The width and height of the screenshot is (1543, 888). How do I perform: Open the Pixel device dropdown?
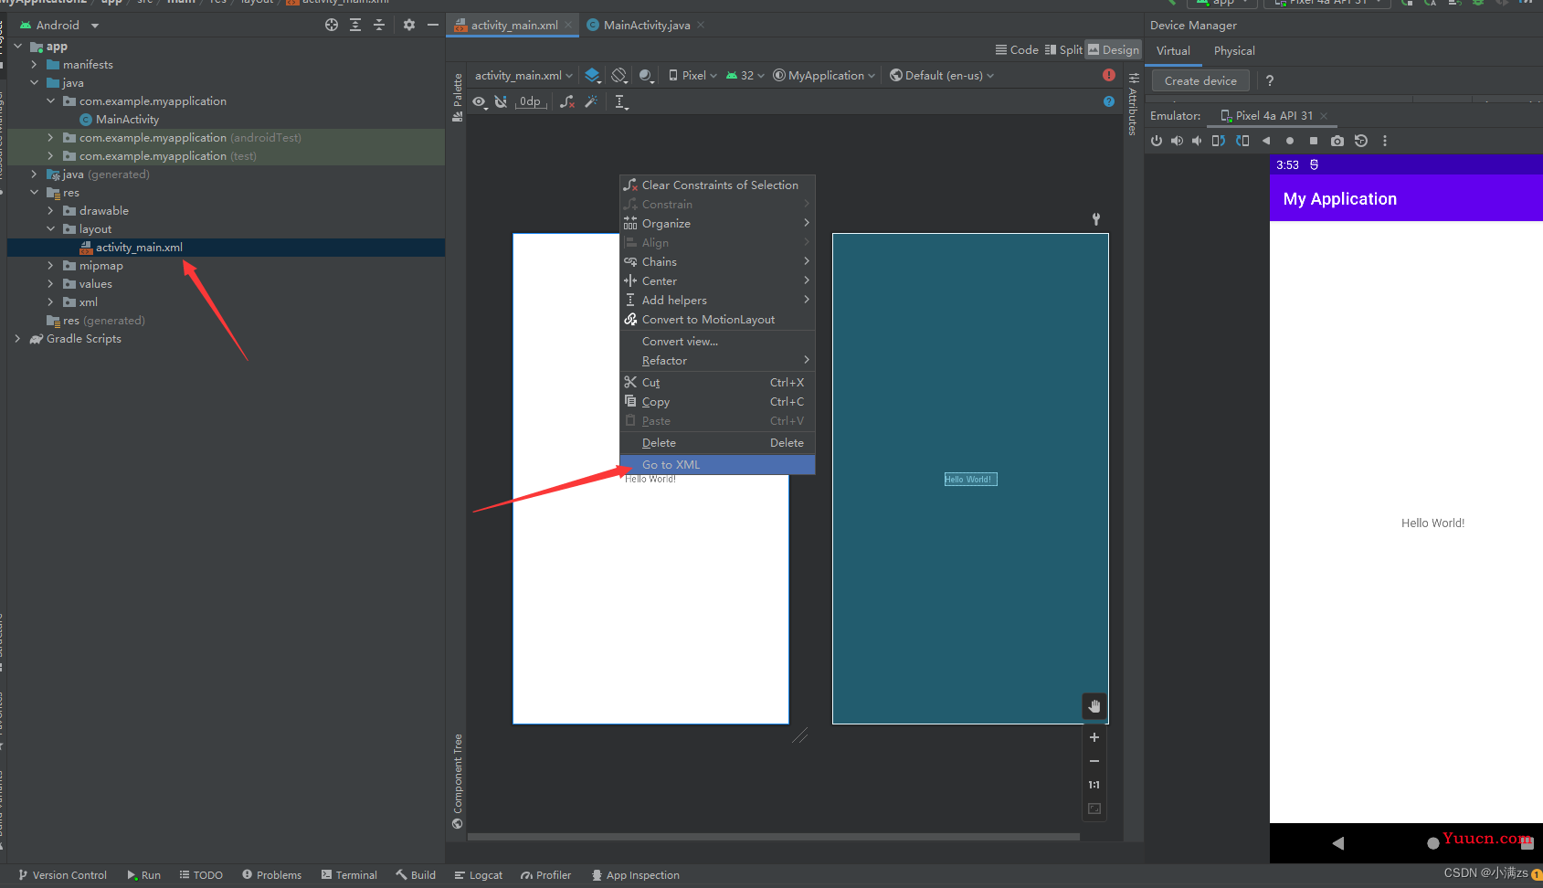point(693,75)
